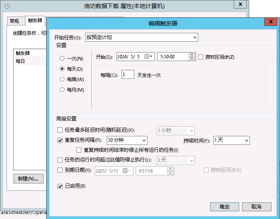Screen dimensions: 280x219
Task: Select the 每日 trigger row in the list
Action: point(30,61)
